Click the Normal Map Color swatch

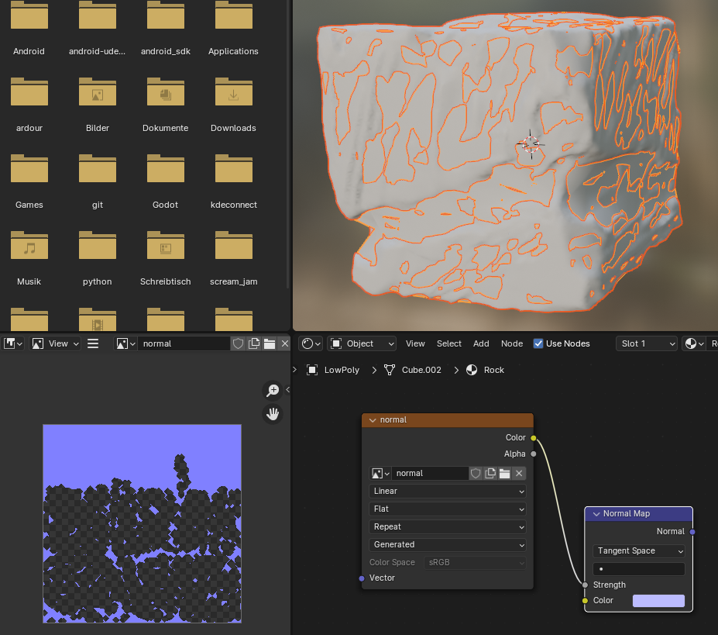tap(658, 601)
